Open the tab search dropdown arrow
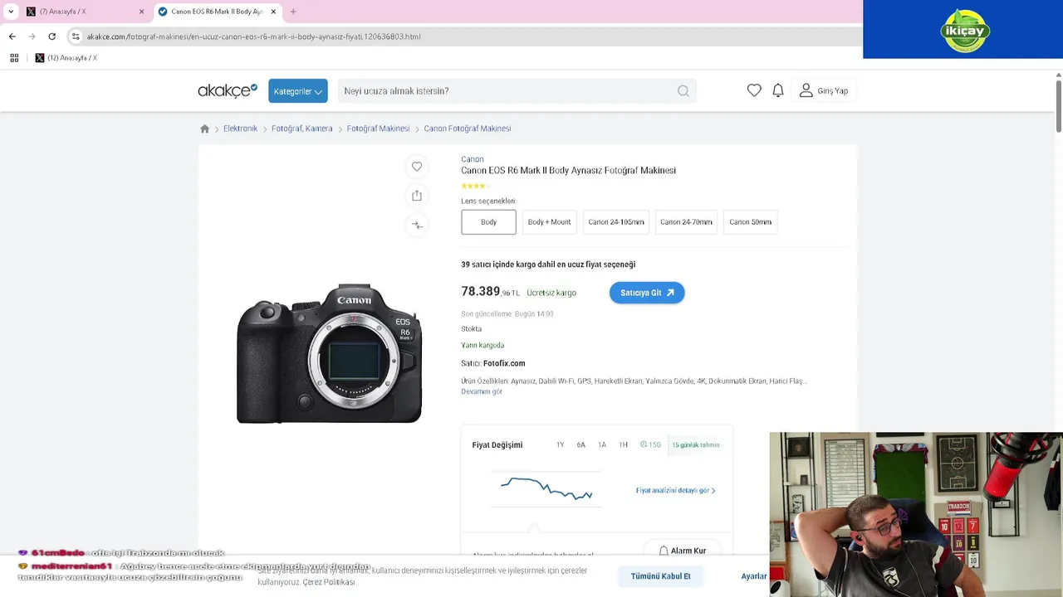 tap(11, 12)
